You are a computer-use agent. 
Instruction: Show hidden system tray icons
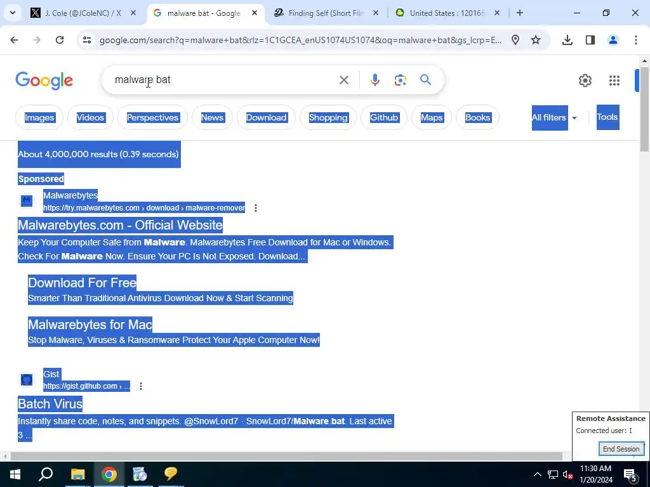(537, 474)
